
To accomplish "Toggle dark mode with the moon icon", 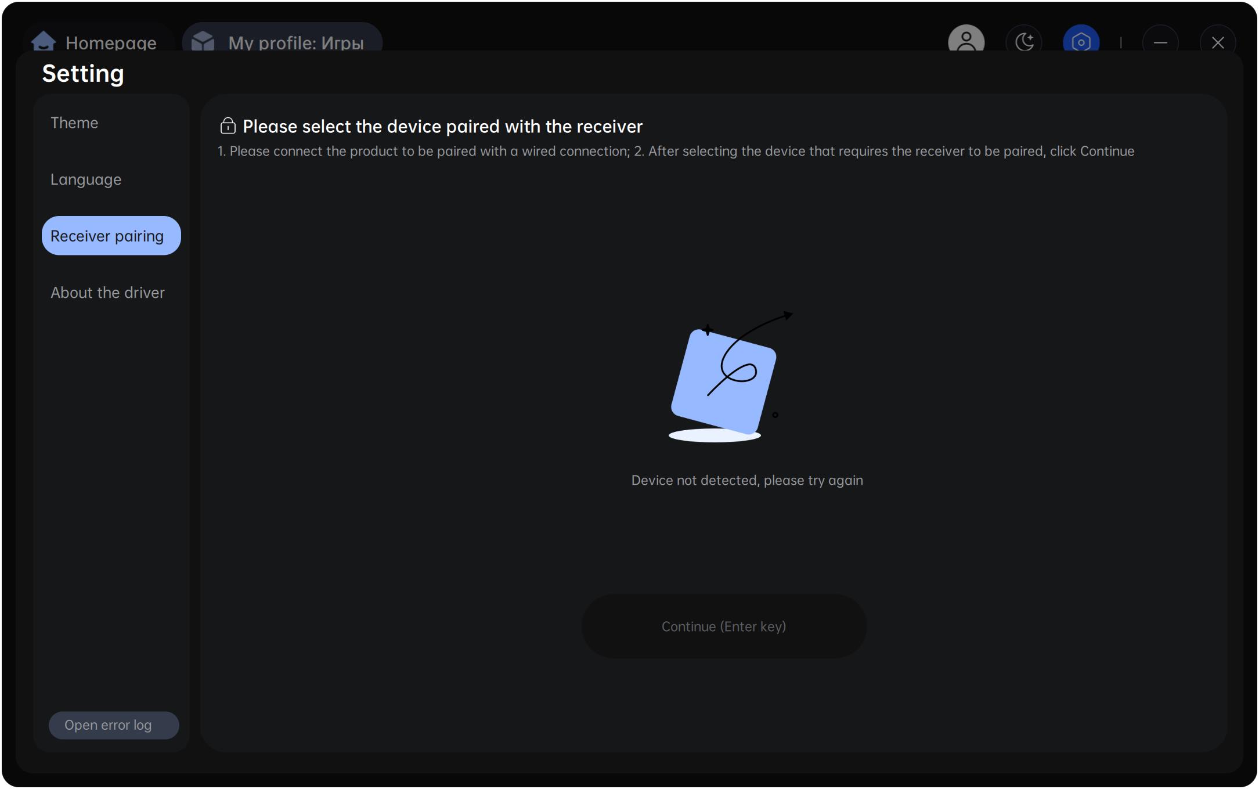I will (1024, 40).
